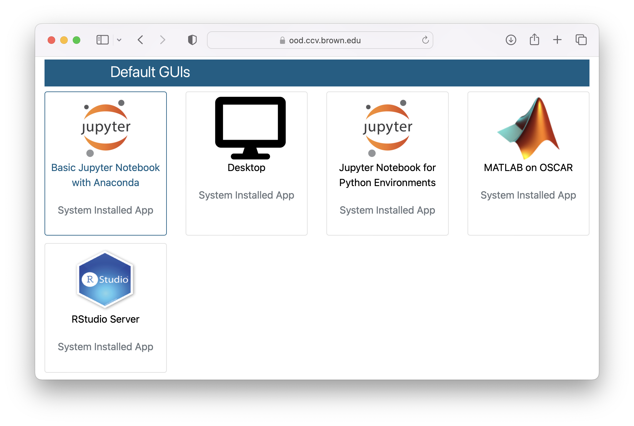Open Basic Jupyter Notebook with Anaconda link

point(106,175)
